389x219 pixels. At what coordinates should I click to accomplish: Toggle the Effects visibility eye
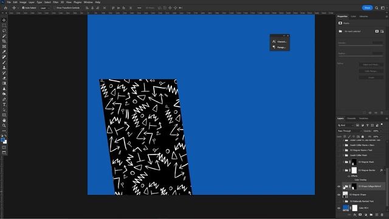pos(349,176)
